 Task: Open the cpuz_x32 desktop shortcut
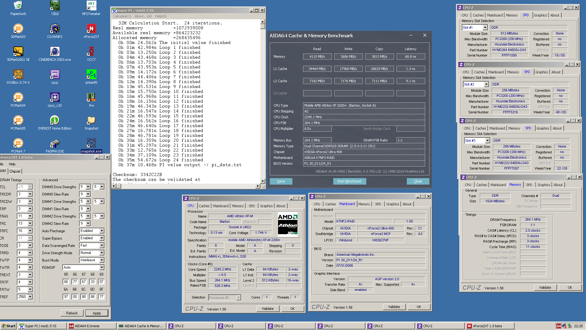(55, 100)
